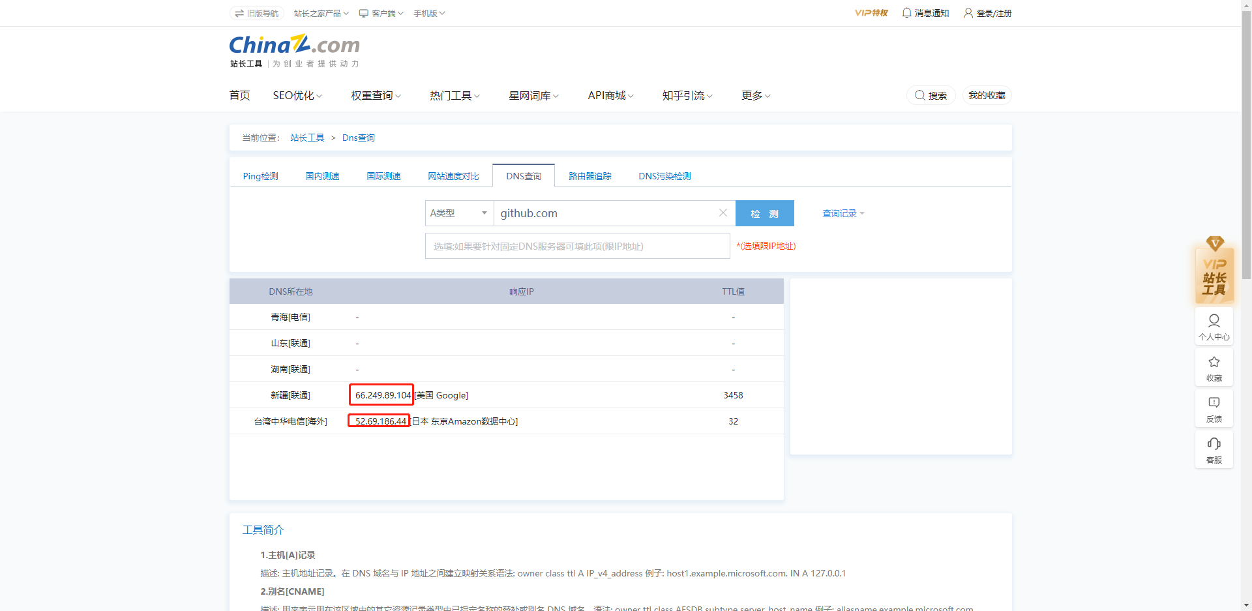This screenshot has height=611, width=1252.
Task: Click the 工具简介 heading
Action: tap(263, 529)
